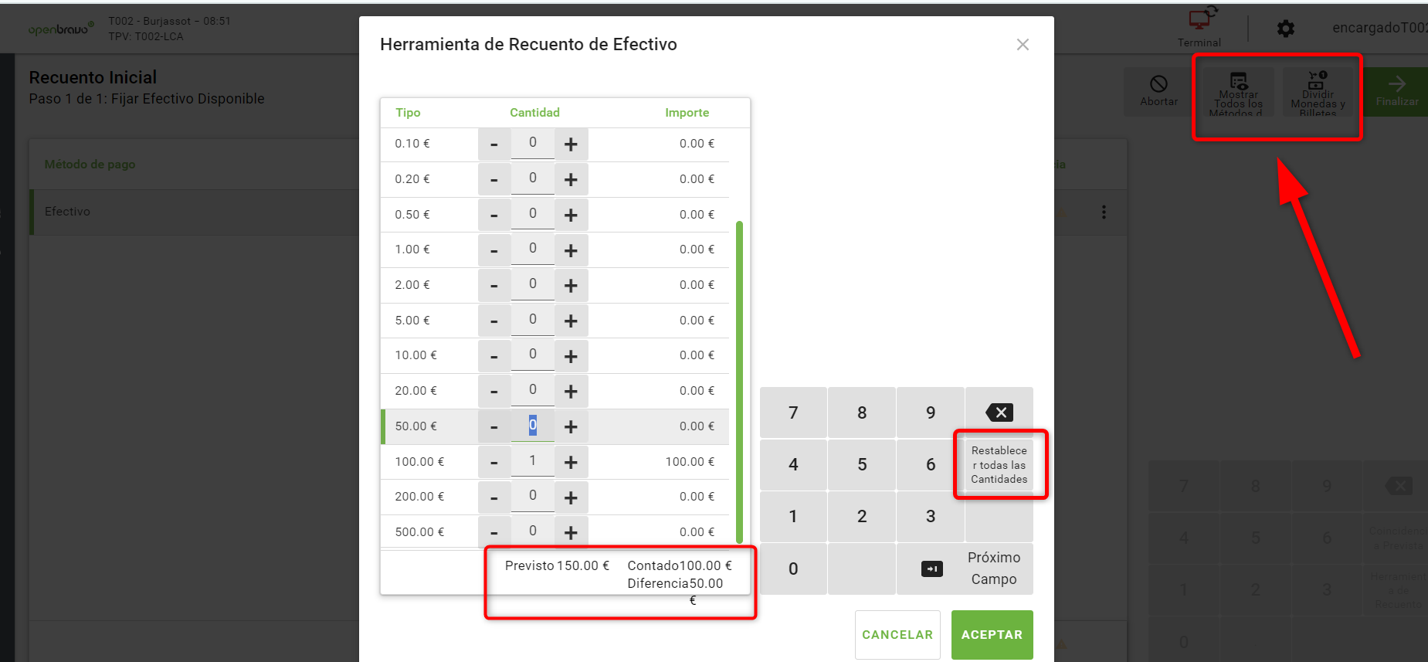1428x662 pixels.
Task: Tap keypad digit 1
Action: click(x=793, y=516)
